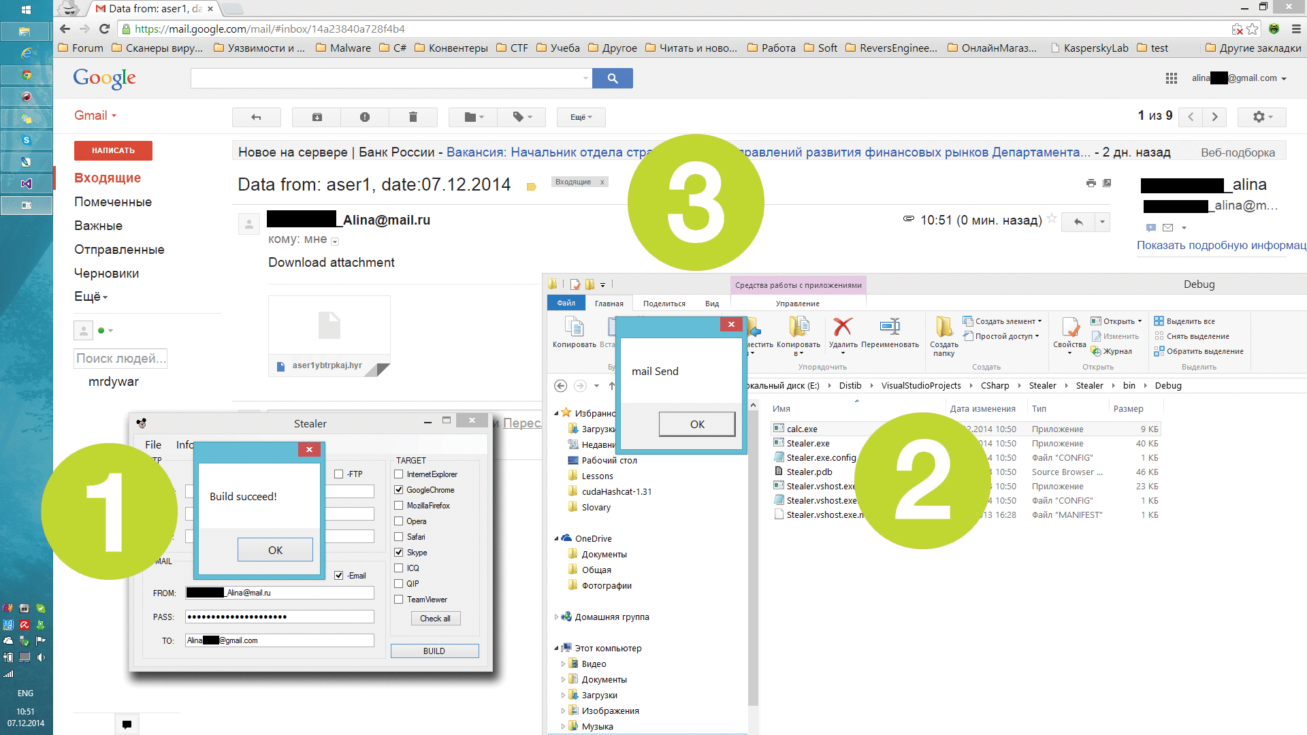Star the message from Alina@mail.ru
This screenshot has width=1307, height=735.
coord(1052,218)
